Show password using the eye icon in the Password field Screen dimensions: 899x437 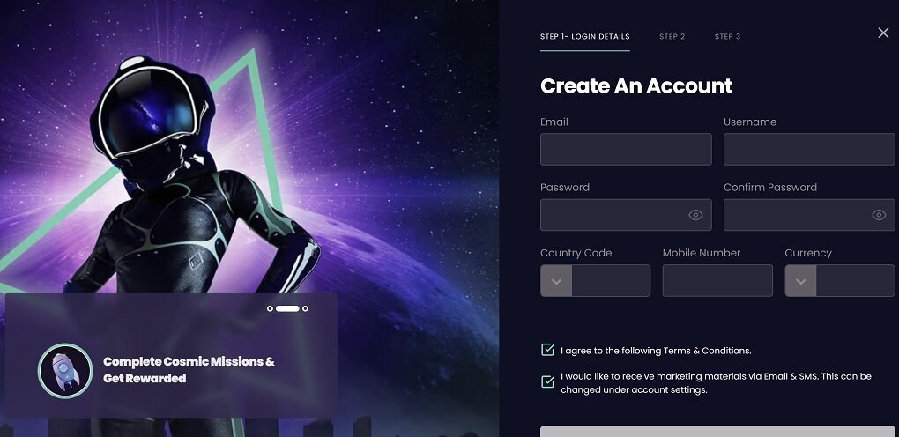pos(695,215)
